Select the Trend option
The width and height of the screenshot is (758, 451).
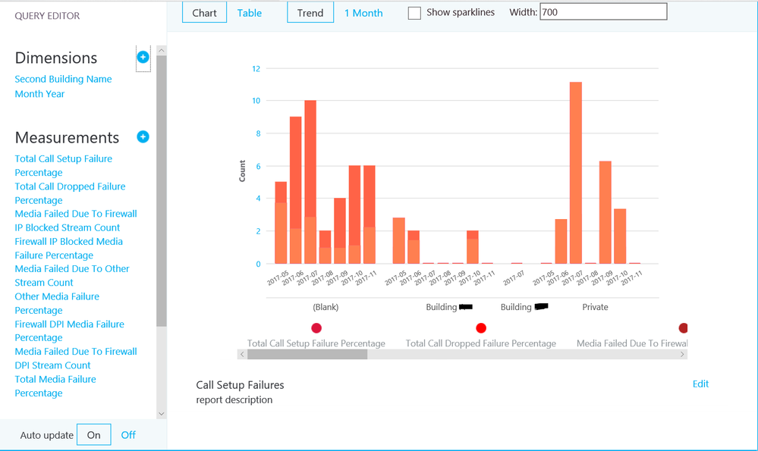click(x=310, y=13)
